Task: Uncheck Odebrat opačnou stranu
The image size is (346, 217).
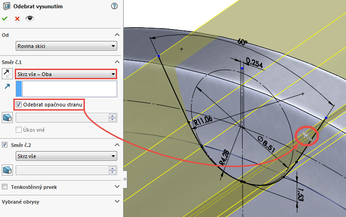Action: tap(19, 105)
